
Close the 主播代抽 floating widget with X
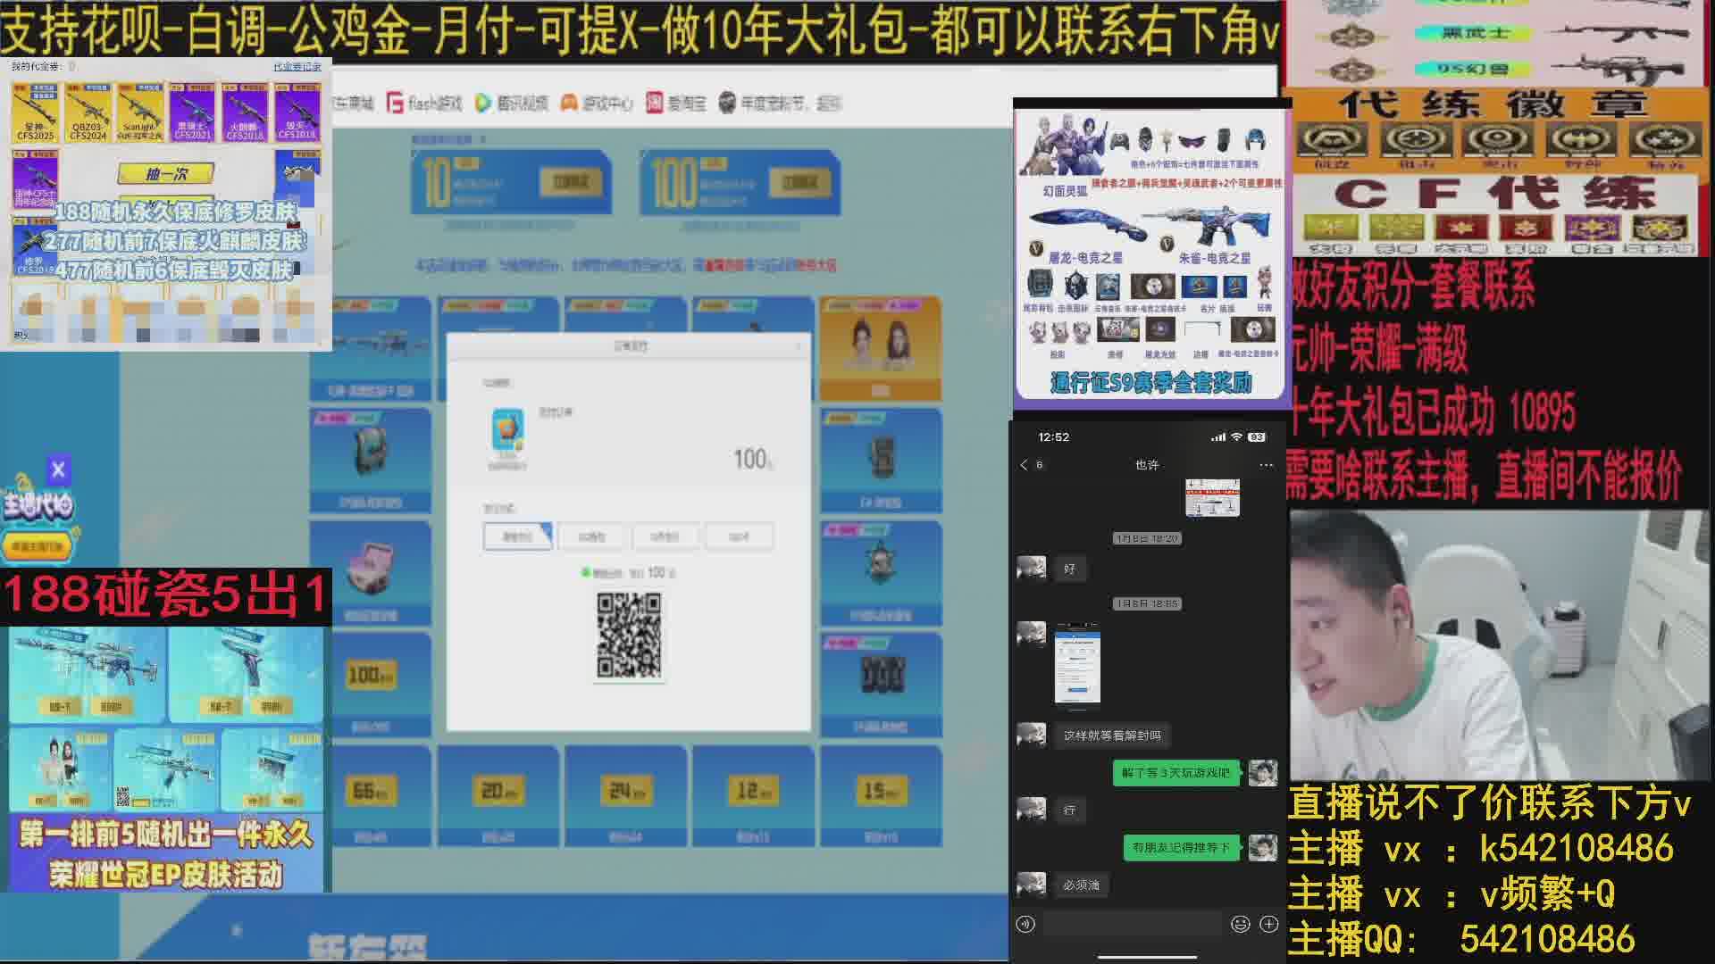[x=58, y=470]
